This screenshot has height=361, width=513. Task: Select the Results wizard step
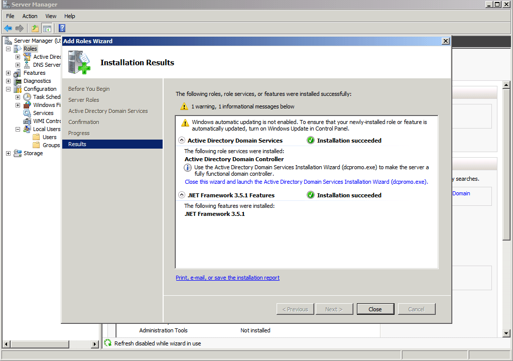tap(112, 144)
